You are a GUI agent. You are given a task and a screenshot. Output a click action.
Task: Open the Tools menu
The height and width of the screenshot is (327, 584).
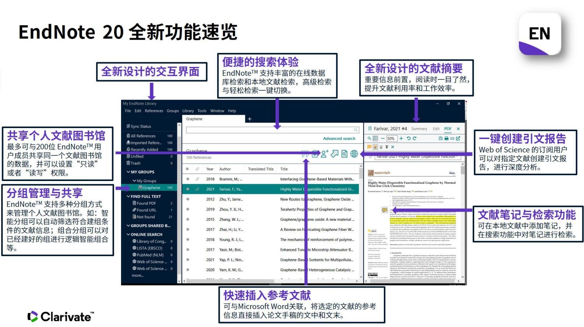(x=202, y=111)
